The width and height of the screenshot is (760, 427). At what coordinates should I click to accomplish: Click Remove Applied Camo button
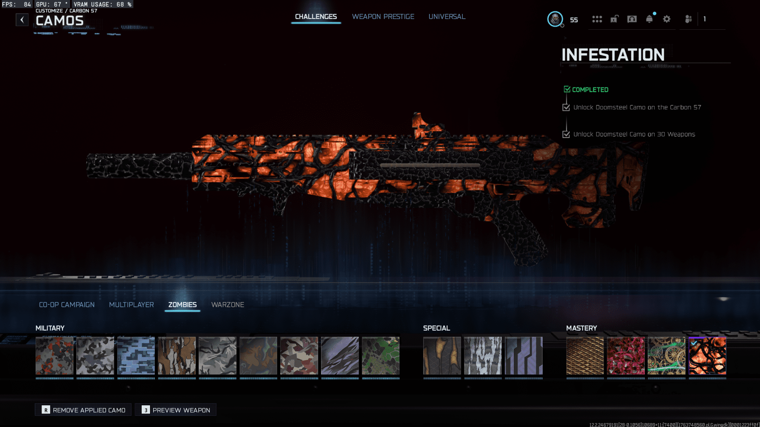(x=84, y=410)
